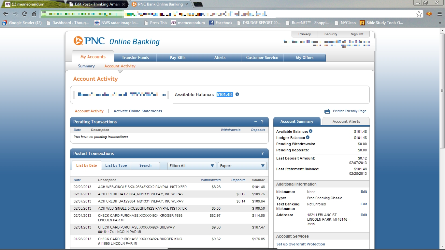Edit the Text Banking Nickname enrollment
The height and width of the screenshot is (250, 445).
pyautogui.click(x=364, y=204)
